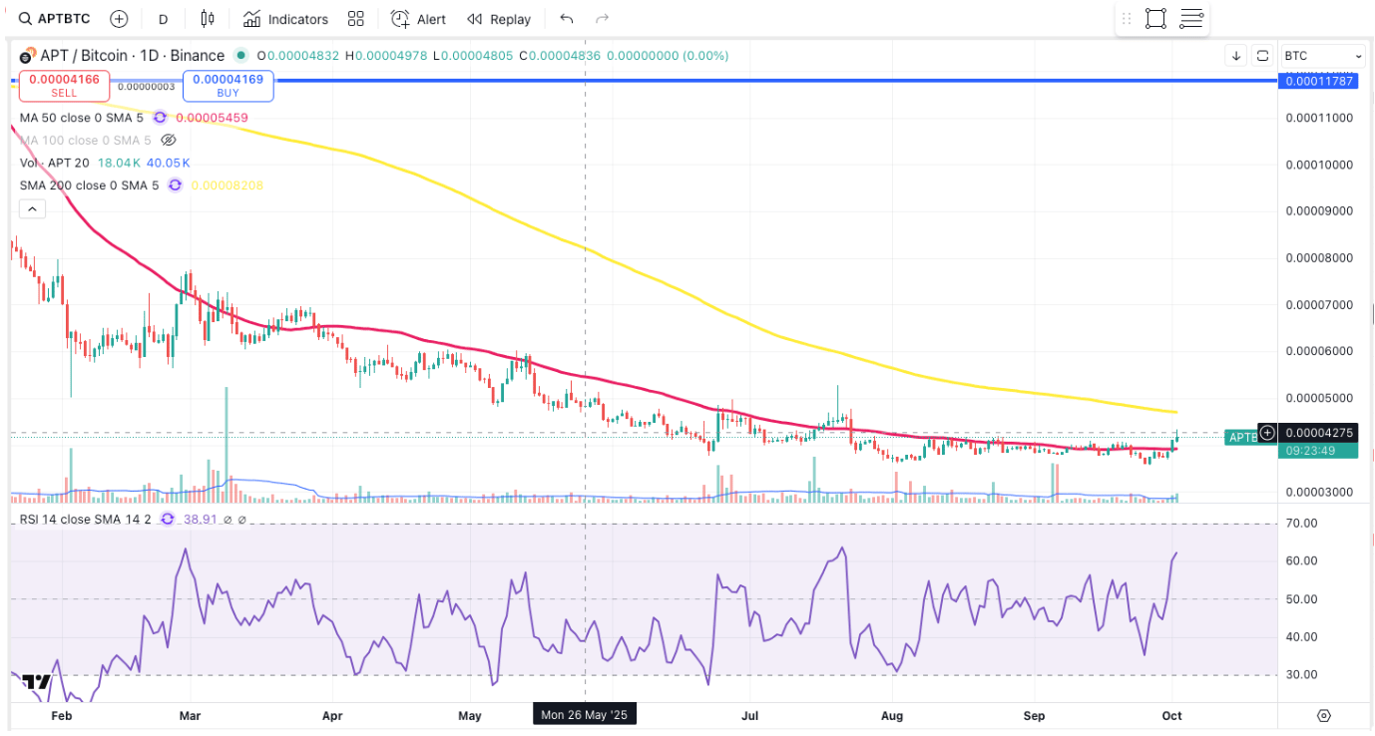
Task: Click the red SELL price button
Action: click(63, 85)
